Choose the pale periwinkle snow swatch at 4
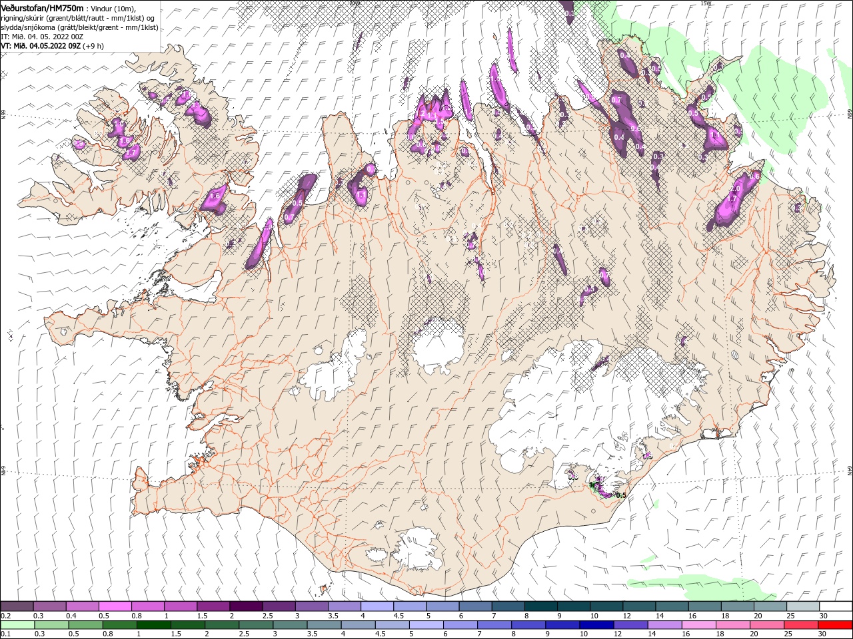 (377, 606)
